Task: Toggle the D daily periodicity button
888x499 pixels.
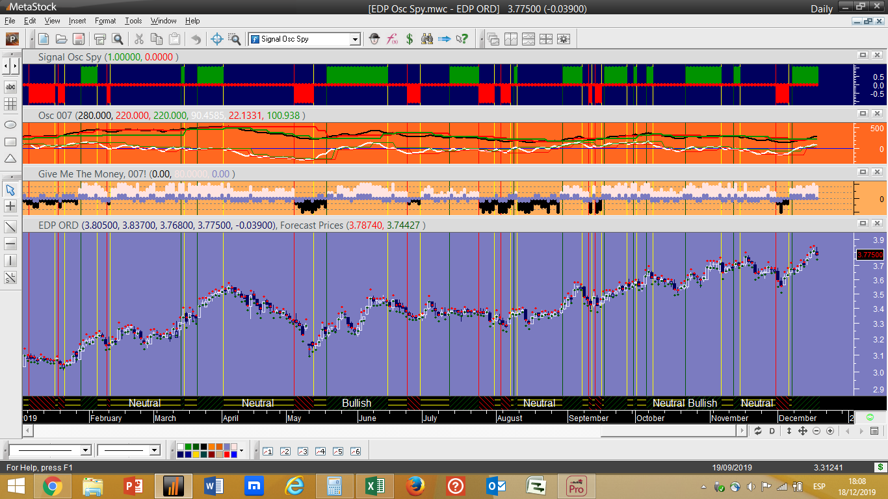Action: click(x=772, y=431)
